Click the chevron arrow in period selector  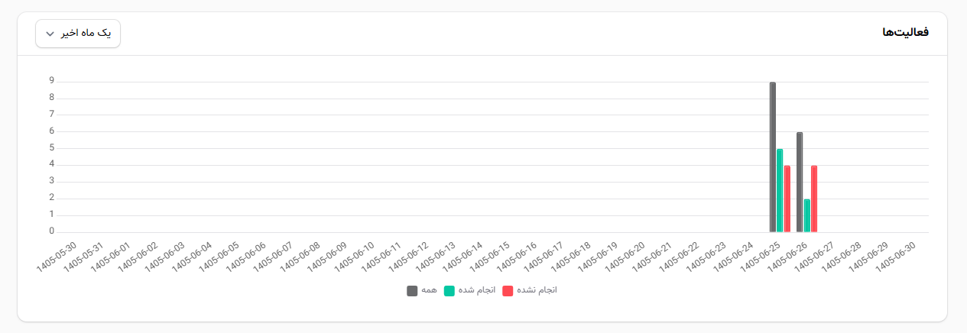(x=50, y=34)
